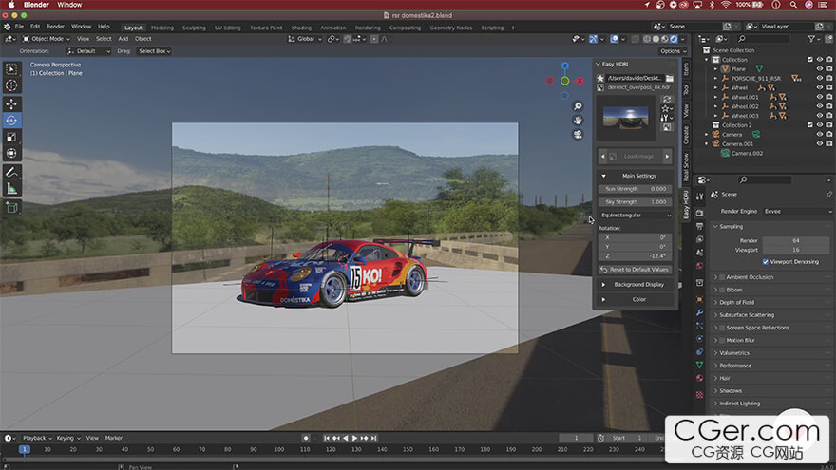Open the Add menu in viewport header
Viewport: 836px width, 470px height.
click(123, 39)
